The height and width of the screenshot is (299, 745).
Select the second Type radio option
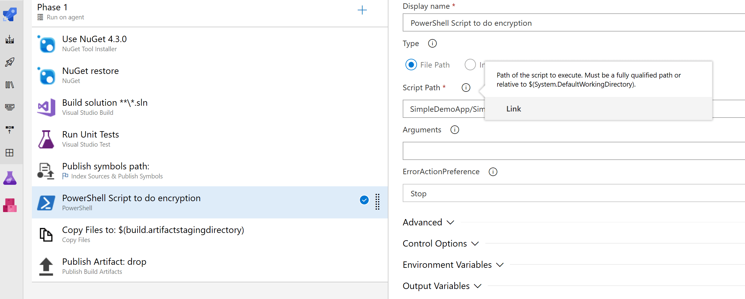tap(470, 65)
